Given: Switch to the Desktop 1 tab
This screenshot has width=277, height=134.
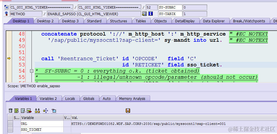Looking at the screenshot, I should (21, 21).
